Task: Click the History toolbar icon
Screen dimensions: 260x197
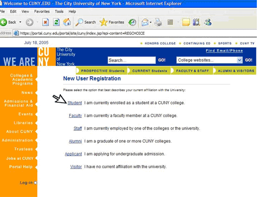Action: click(x=132, y=22)
